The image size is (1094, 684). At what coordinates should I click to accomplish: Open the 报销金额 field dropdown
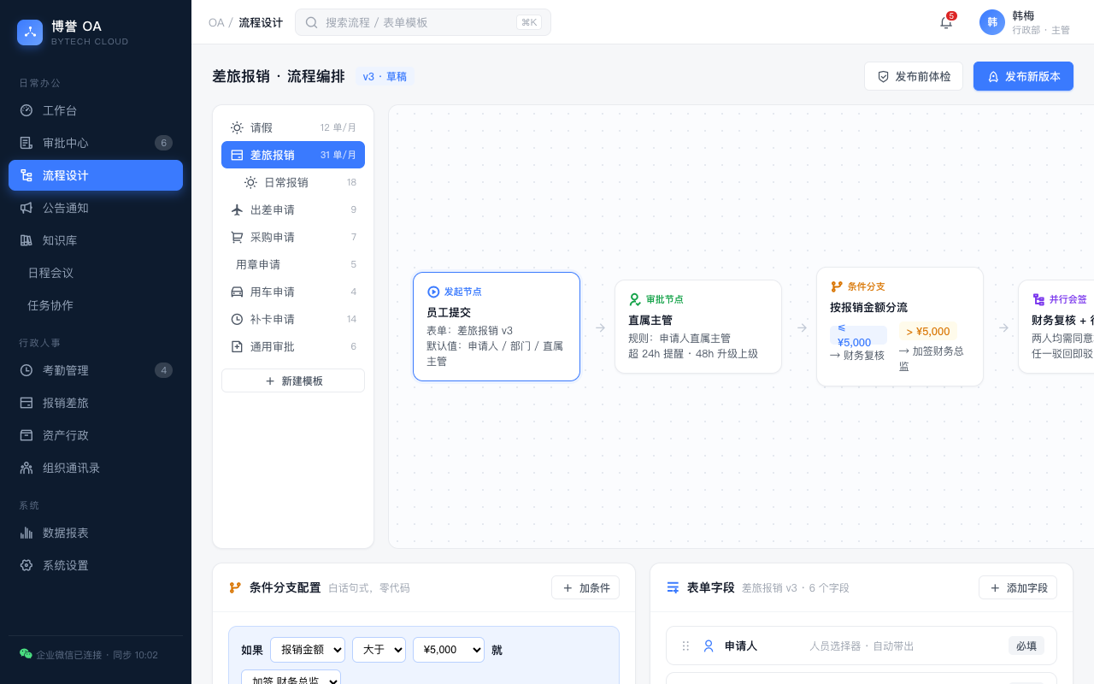pyautogui.click(x=308, y=650)
